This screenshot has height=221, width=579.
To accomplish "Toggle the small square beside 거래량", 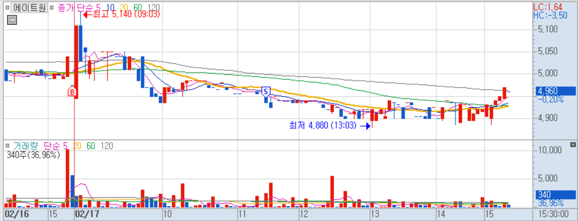I will (x=7, y=146).
